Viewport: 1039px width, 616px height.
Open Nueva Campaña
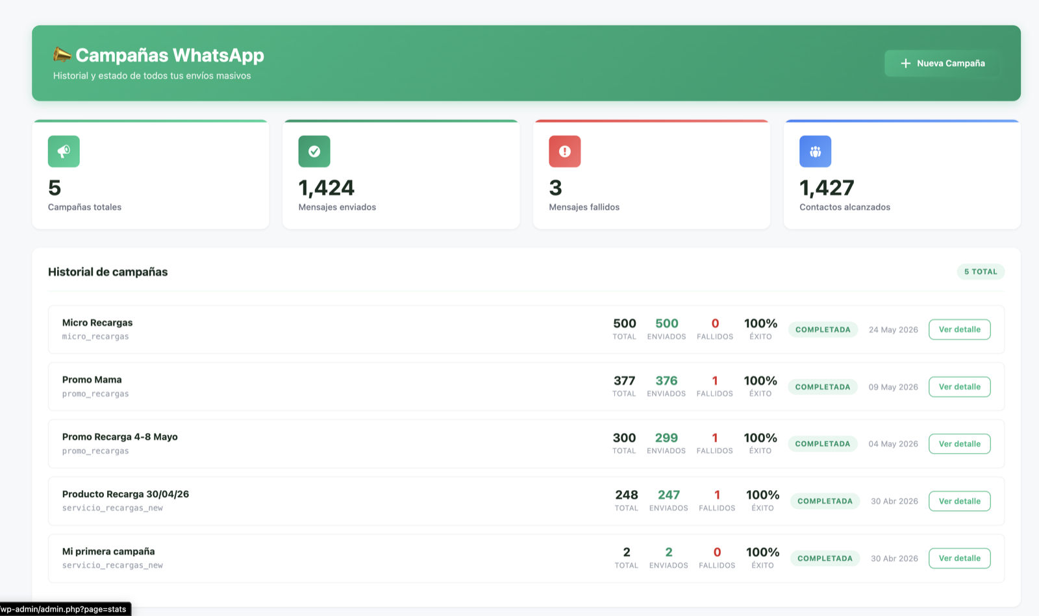tap(942, 63)
